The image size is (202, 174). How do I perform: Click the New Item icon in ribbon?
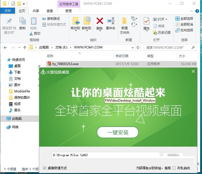[134, 19]
